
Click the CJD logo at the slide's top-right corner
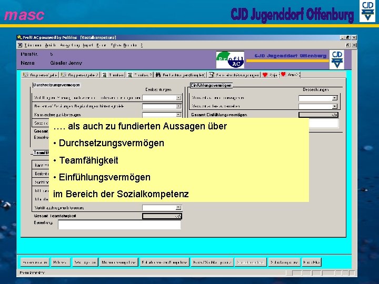click(367, 11)
